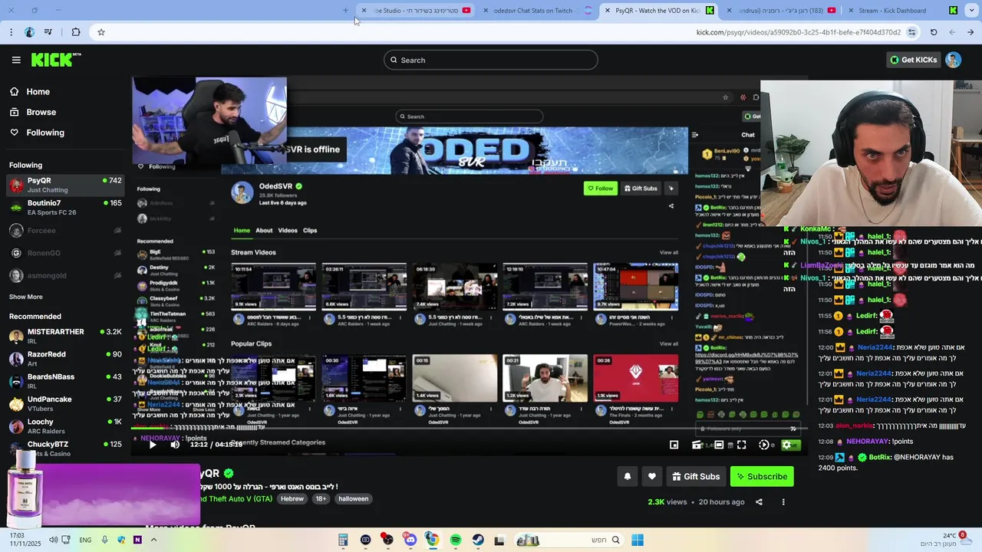Open RazorRedd in Recommended
Image resolution: width=982 pixels, height=552 pixels.
coord(65,358)
